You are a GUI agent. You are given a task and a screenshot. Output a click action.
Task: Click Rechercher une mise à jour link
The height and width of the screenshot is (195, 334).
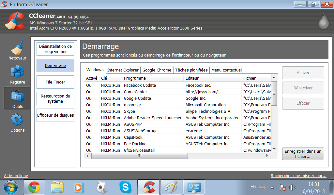tap(298, 176)
